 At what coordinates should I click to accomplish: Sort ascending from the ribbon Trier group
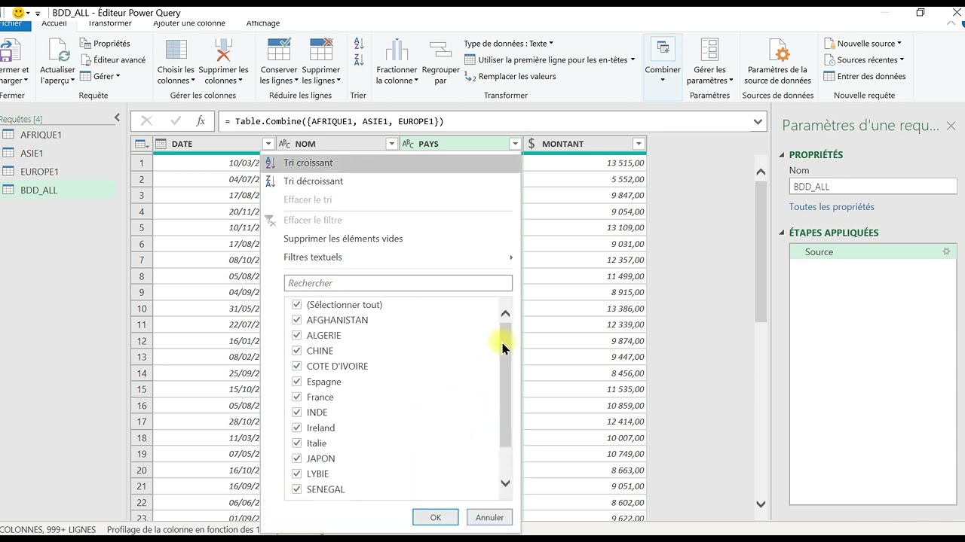pyautogui.click(x=359, y=44)
